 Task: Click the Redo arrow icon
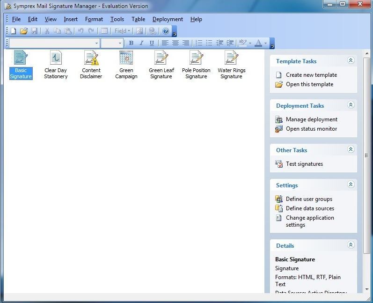tap(91, 31)
